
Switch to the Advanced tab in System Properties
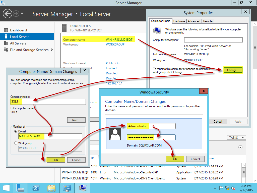(194, 21)
